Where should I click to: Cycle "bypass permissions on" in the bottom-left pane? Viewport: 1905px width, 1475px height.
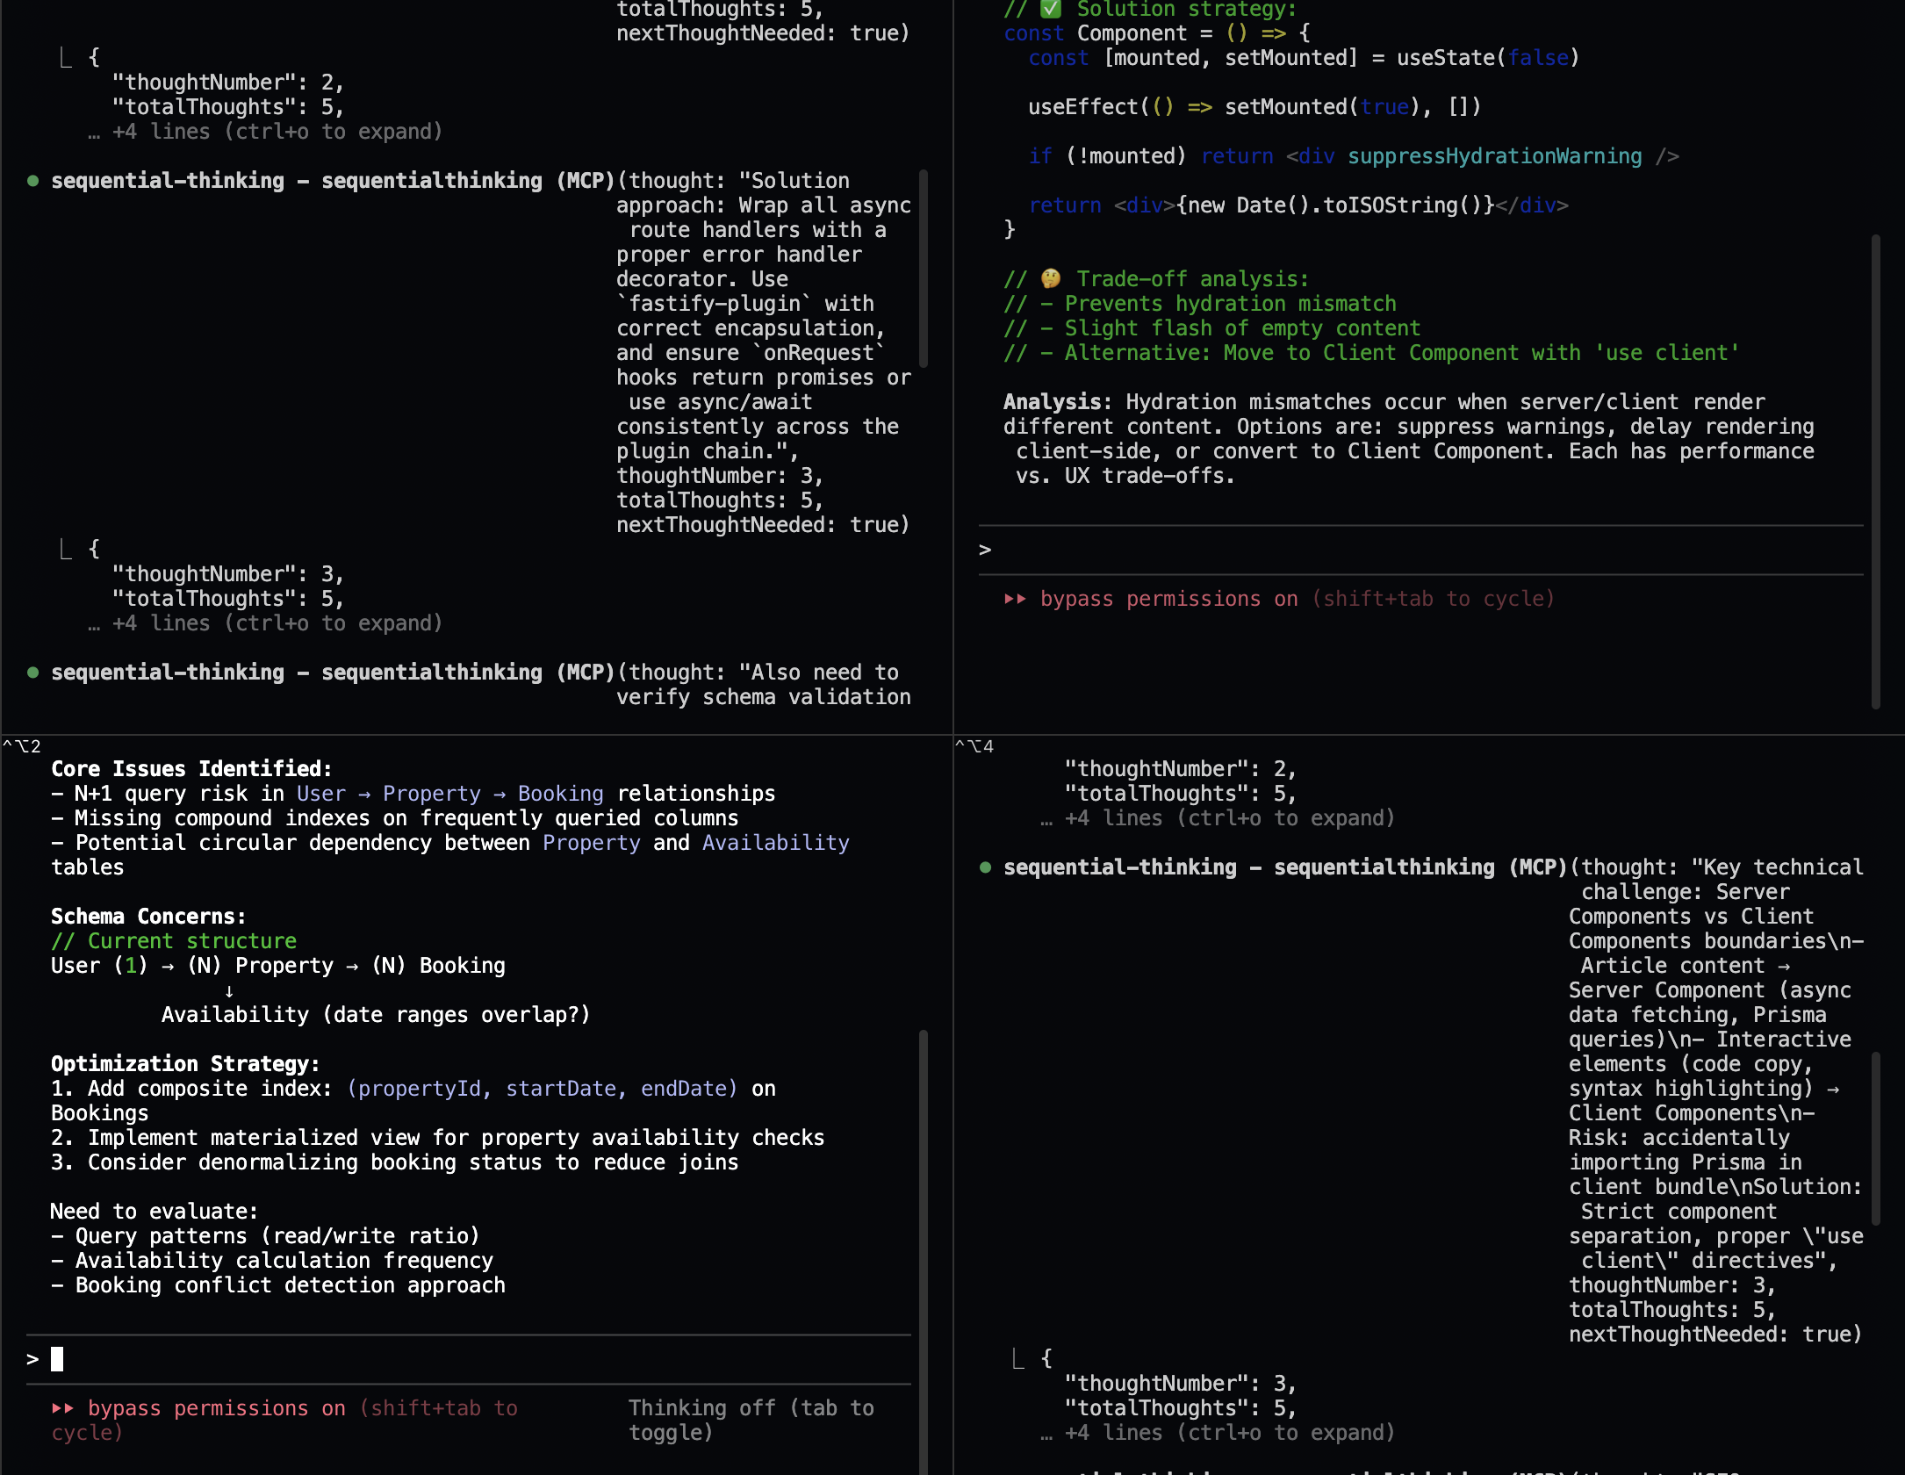[x=216, y=1408]
